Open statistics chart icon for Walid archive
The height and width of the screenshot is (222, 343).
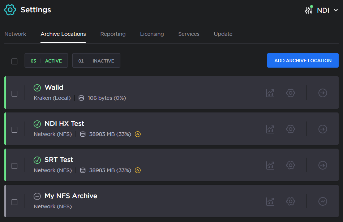click(270, 93)
